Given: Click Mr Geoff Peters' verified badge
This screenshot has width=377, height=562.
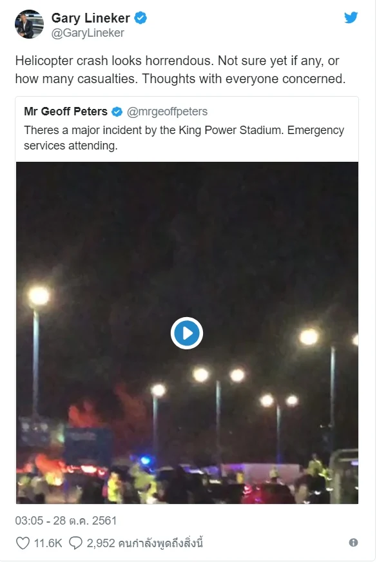Looking at the screenshot, I should pyautogui.click(x=117, y=112).
